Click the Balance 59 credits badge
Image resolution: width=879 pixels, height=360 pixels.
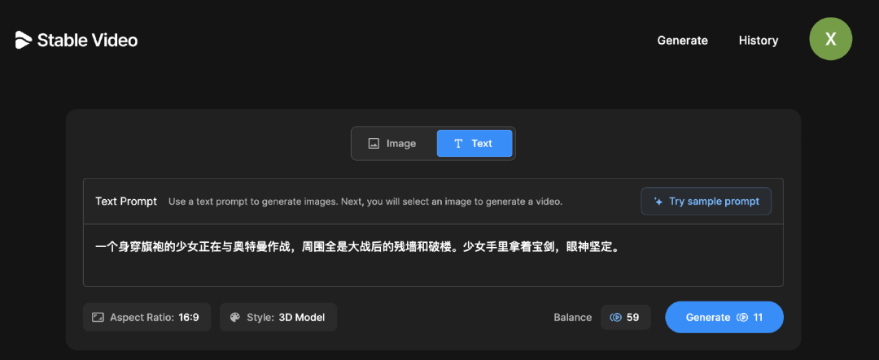[x=626, y=318]
